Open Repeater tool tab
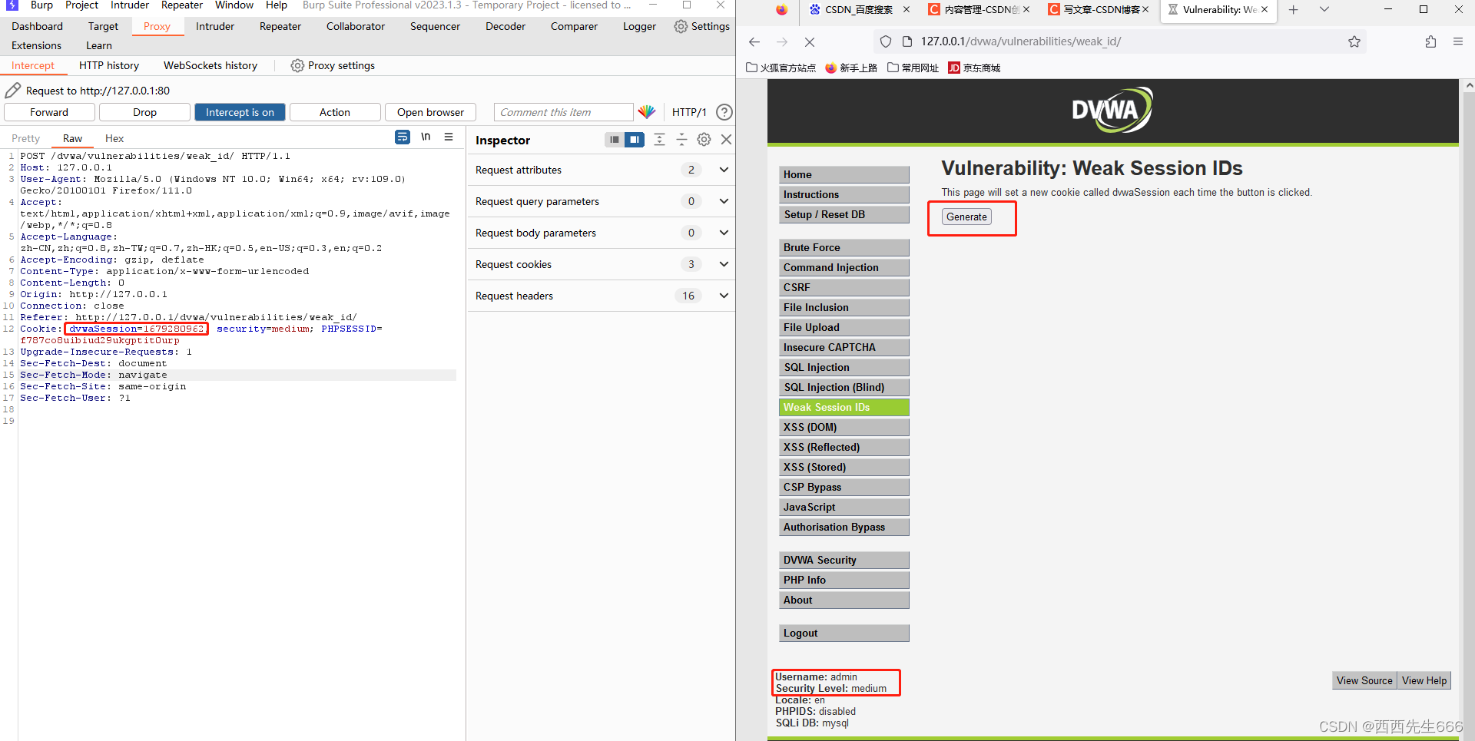Image resolution: width=1475 pixels, height=741 pixels. pyautogui.click(x=280, y=26)
